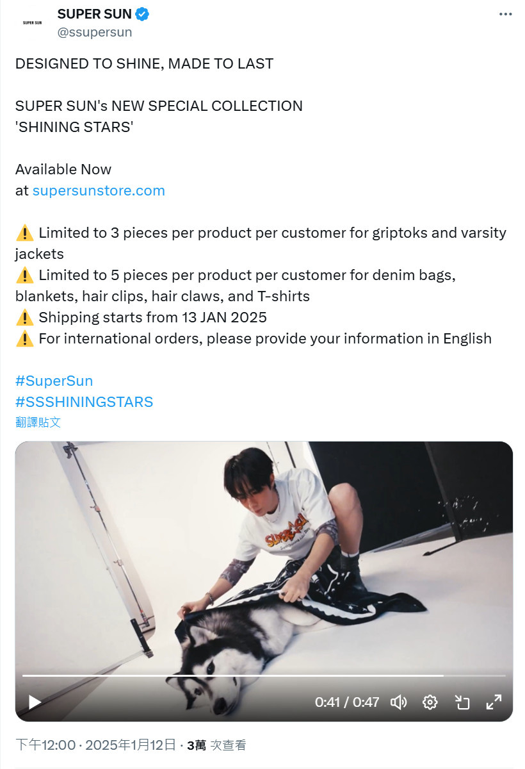
Task: Click the first warning emoji about griptoks
Action: point(24,233)
